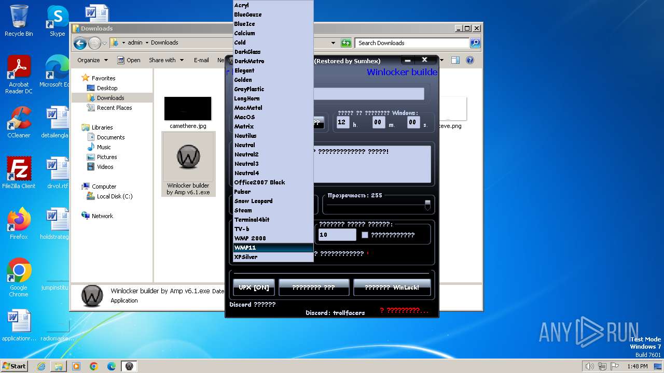
Task: Click the WinLock! build button
Action: point(392,287)
